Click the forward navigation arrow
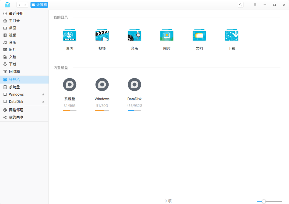Viewport: 289px width, 204px height. point(25,5)
